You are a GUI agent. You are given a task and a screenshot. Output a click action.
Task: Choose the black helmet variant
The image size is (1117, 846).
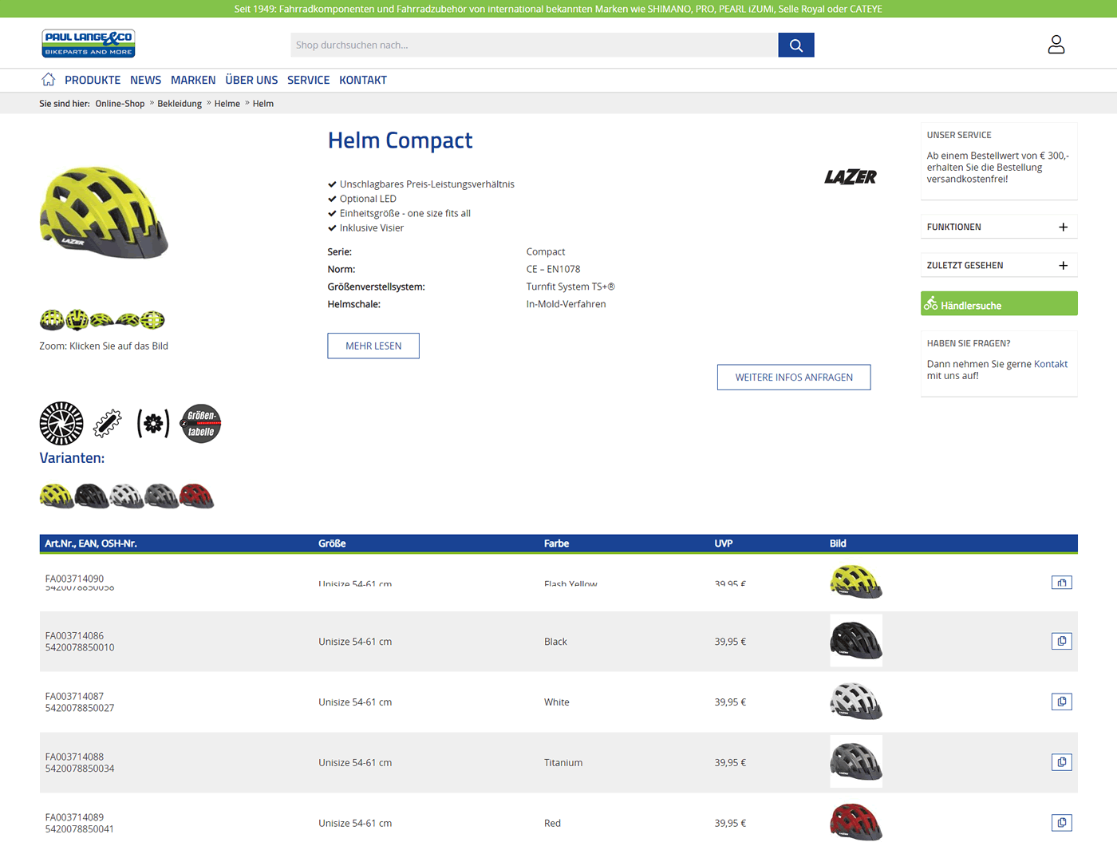[x=92, y=496]
